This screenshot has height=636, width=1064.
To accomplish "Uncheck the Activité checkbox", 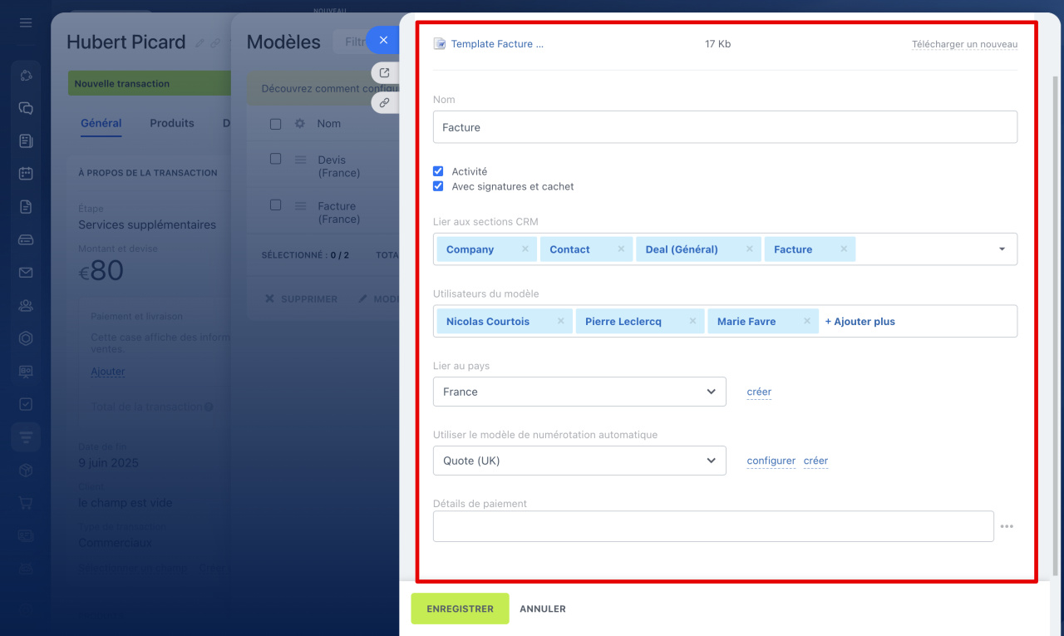I will (438, 171).
